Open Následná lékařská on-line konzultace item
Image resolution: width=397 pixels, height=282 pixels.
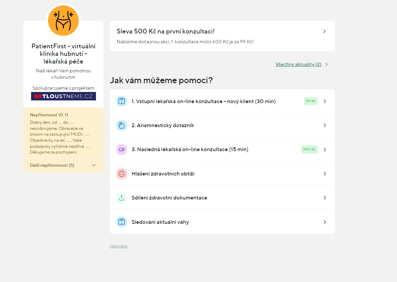click(190, 149)
